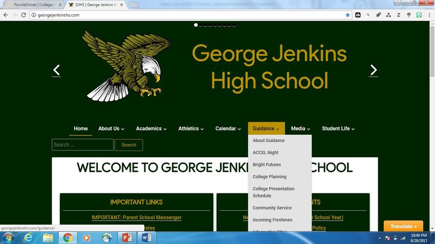Open the three-node share extension icon
The image size is (435, 244).
388,15
